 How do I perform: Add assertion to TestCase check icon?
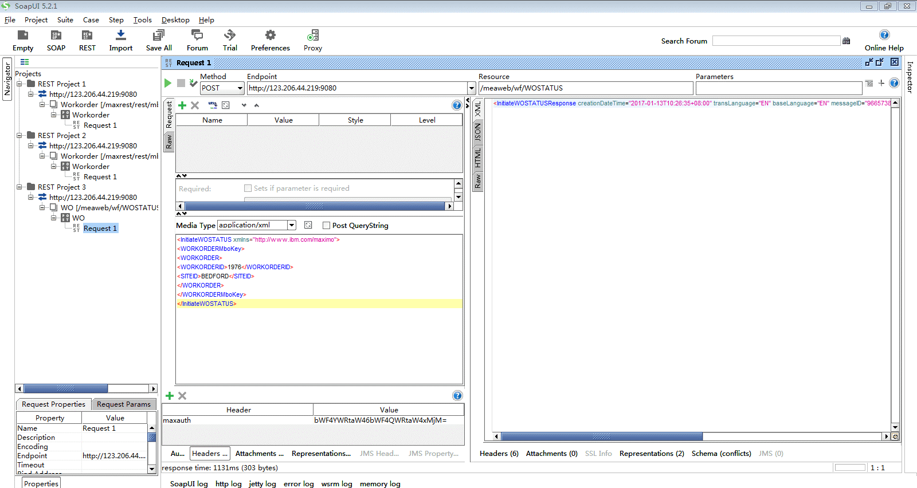point(194,83)
